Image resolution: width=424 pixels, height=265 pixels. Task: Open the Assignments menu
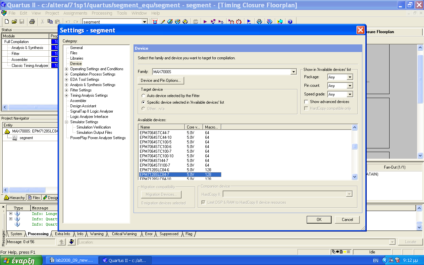coord(75,13)
